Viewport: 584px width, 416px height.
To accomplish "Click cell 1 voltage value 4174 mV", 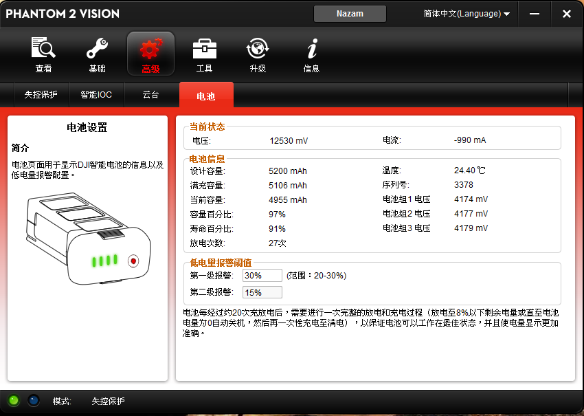I will (471, 199).
